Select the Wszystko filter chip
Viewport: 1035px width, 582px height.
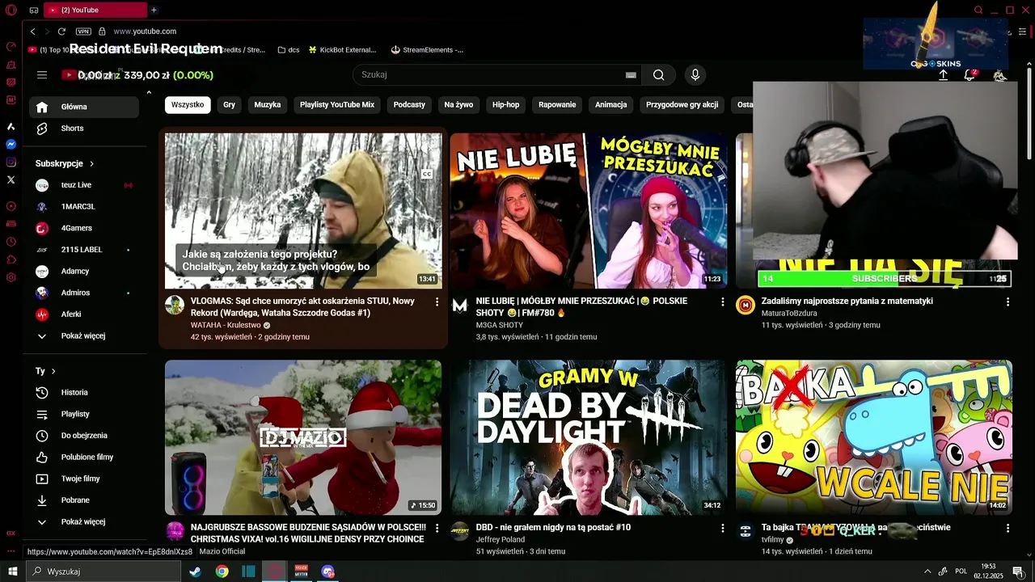click(x=188, y=105)
